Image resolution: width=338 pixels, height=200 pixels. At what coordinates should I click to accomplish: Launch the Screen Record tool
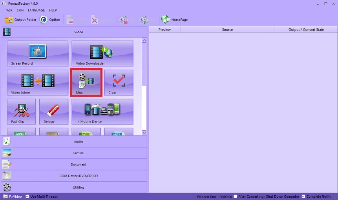tap(38, 54)
